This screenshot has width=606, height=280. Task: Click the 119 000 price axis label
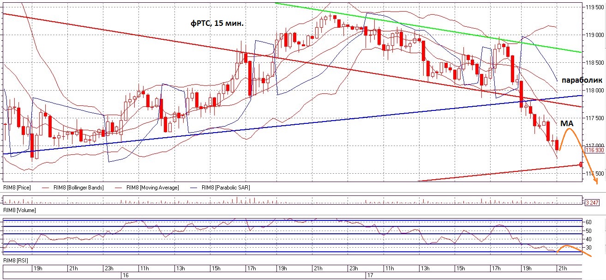pyautogui.click(x=594, y=35)
